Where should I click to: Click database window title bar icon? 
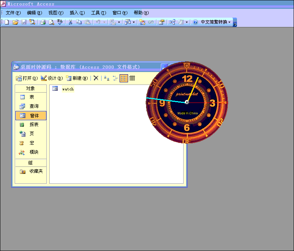[x=16, y=67]
